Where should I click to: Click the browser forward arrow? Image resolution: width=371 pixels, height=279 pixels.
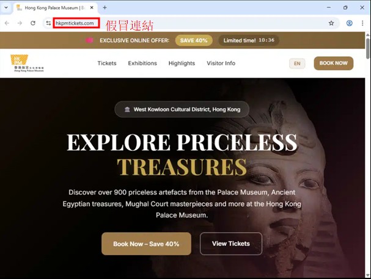(20, 23)
